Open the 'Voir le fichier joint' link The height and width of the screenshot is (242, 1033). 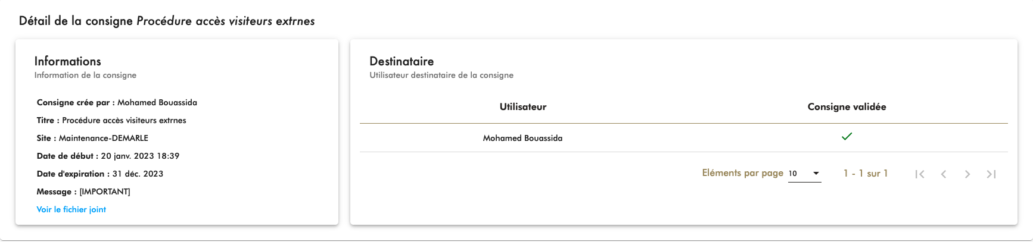click(x=71, y=209)
